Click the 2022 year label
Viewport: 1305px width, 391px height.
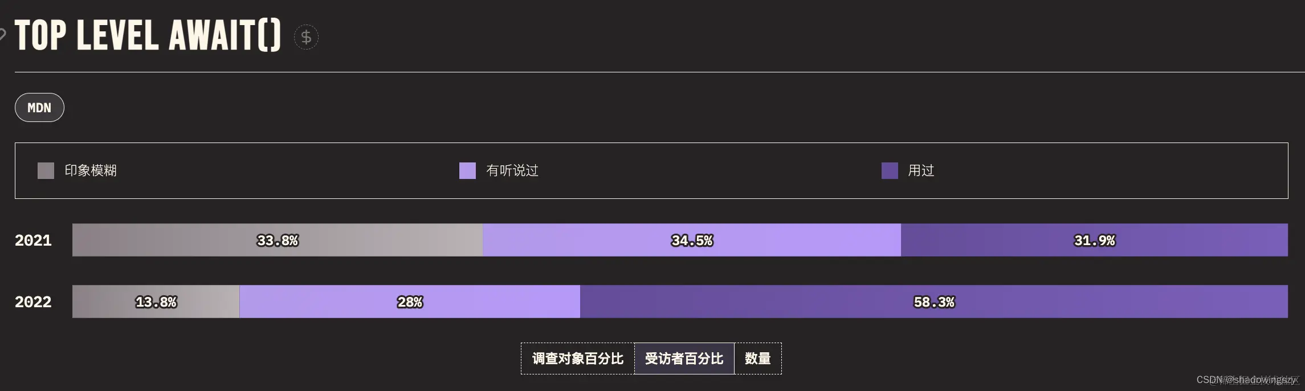click(32, 302)
